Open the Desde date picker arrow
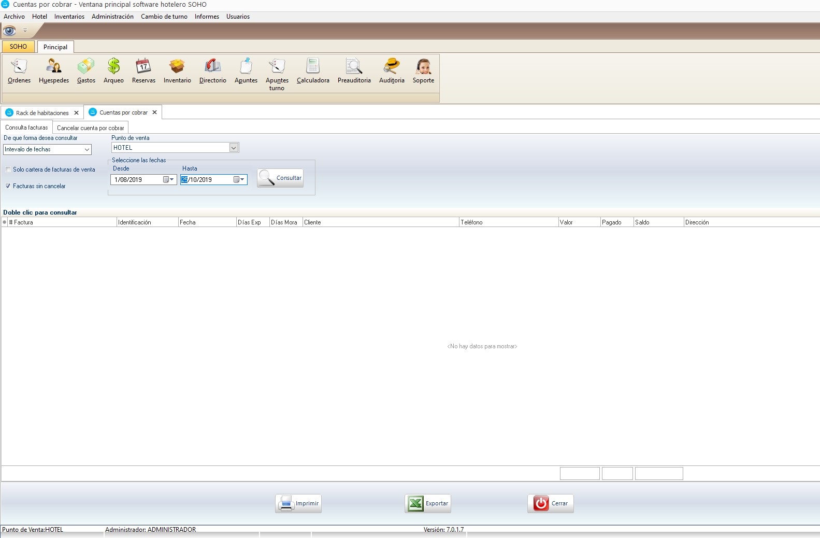This screenshot has height=538, width=820. coord(172,179)
